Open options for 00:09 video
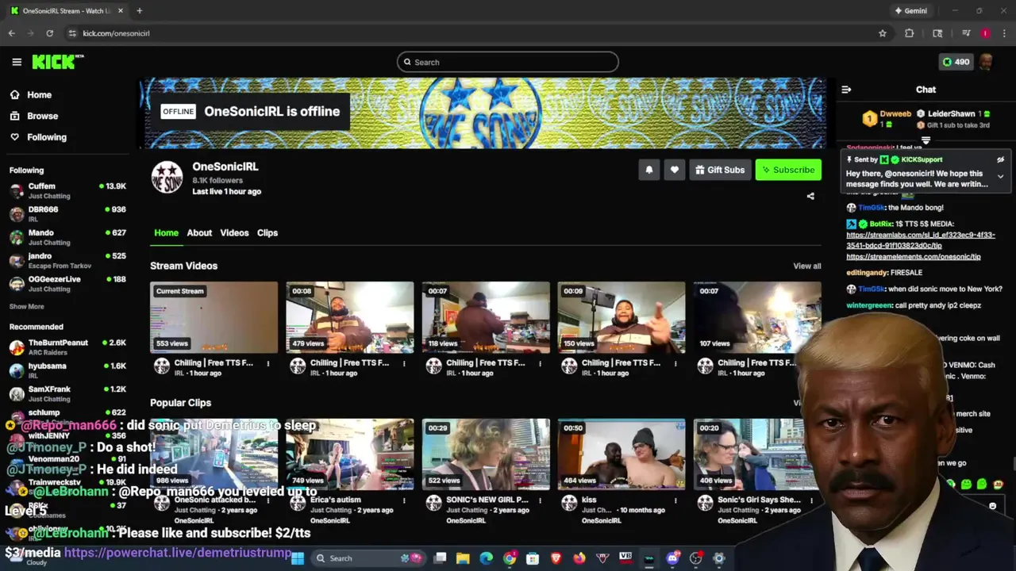Image resolution: width=1016 pixels, height=571 pixels. (675, 364)
